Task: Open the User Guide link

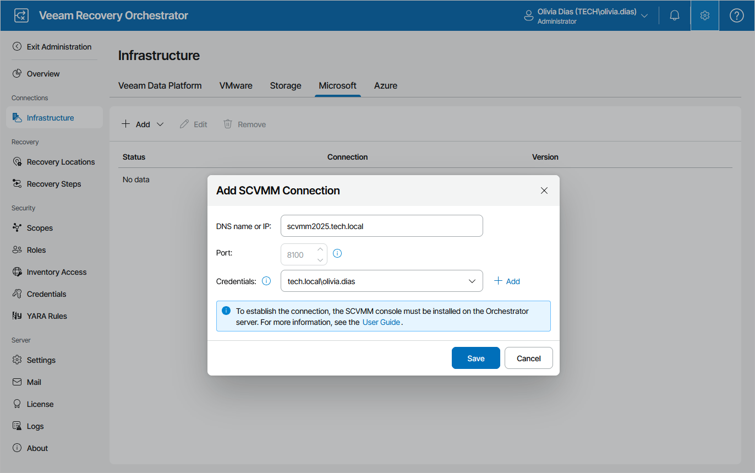Action: (381, 322)
